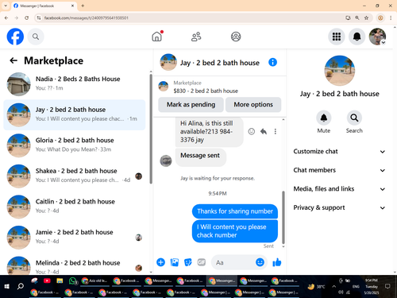Screen dimensions: 397x298
Task: Open Jay's large listing photo in side panel
Action: point(340,71)
